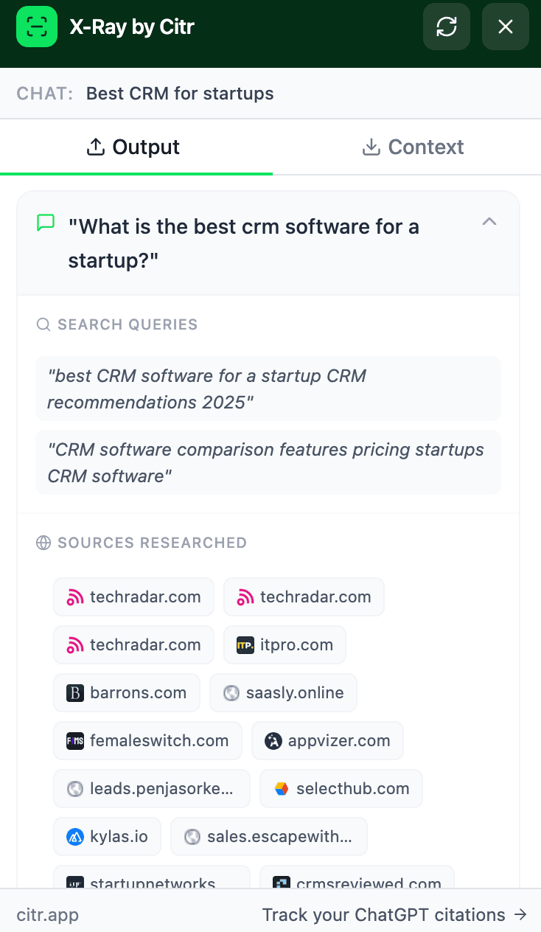Switch to the Output tab
Screen dimensions: 541x932
[x=136, y=147]
